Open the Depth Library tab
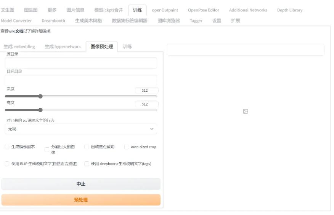This screenshot has height=215, width=334. pos(290,10)
